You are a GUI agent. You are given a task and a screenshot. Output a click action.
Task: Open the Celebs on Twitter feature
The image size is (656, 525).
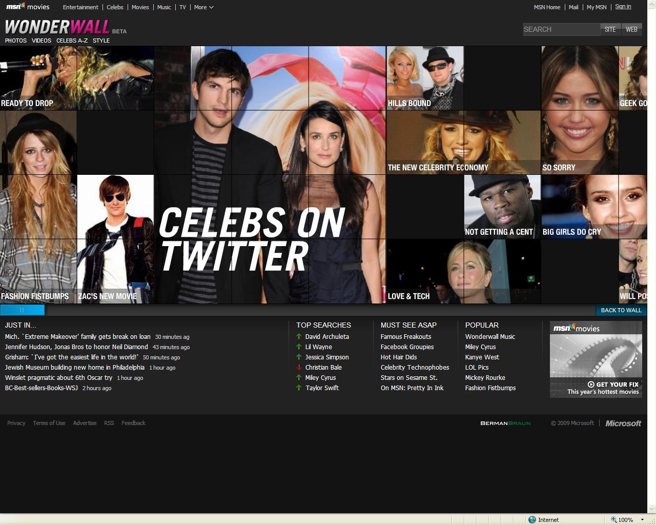tap(270, 175)
